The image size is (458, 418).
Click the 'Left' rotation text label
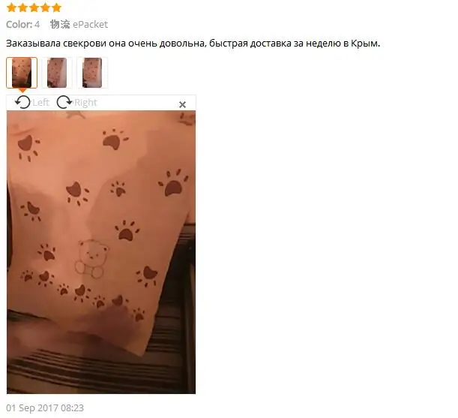(x=41, y=103)
